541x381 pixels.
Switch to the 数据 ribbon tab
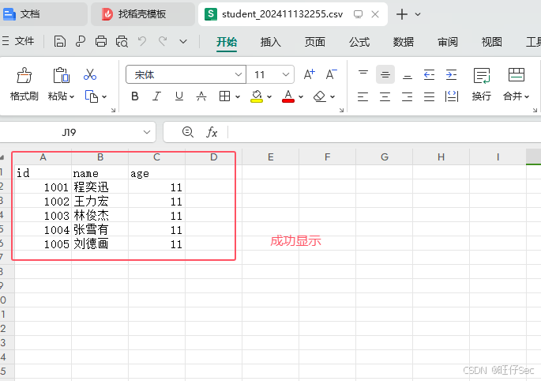(404, 42)
